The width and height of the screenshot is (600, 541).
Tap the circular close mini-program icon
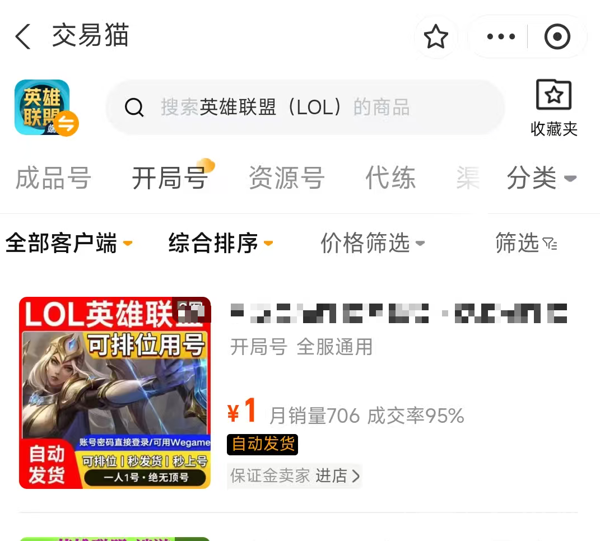[x=557, y=37]
